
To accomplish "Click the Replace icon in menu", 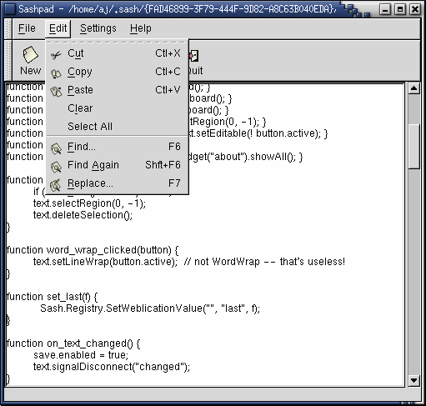I will [56, 185].
